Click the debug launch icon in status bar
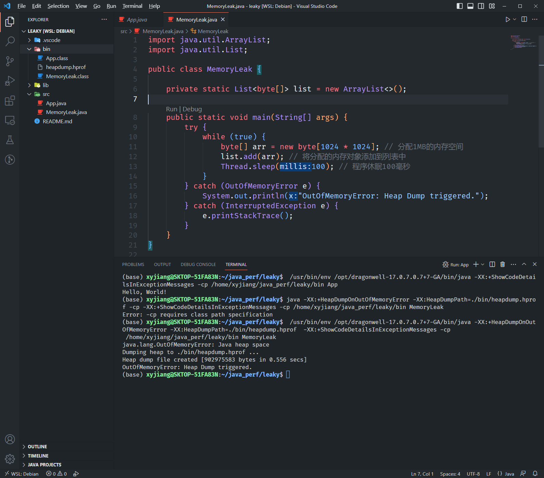The image size is (544, 478). [x=76, y=474]
